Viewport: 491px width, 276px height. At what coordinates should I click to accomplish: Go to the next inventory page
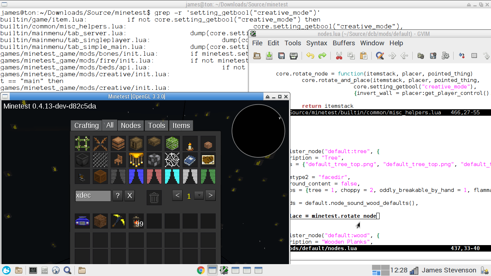[x=210, y=195]
